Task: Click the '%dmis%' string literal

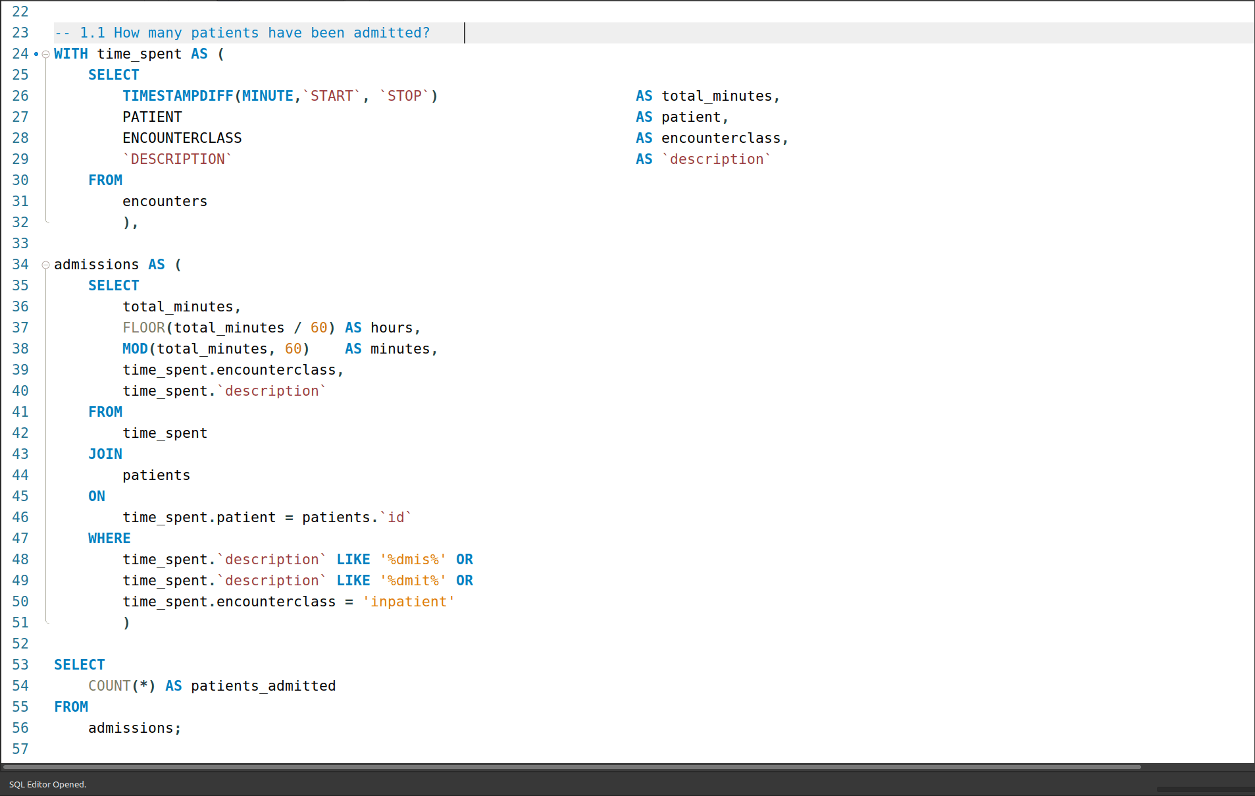Action: coord(413,560)
